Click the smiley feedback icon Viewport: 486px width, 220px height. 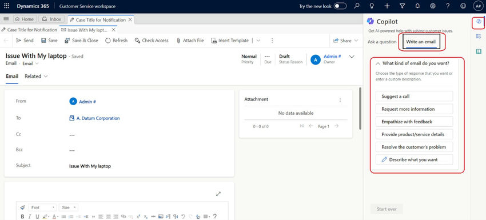[x=463, y=6]
